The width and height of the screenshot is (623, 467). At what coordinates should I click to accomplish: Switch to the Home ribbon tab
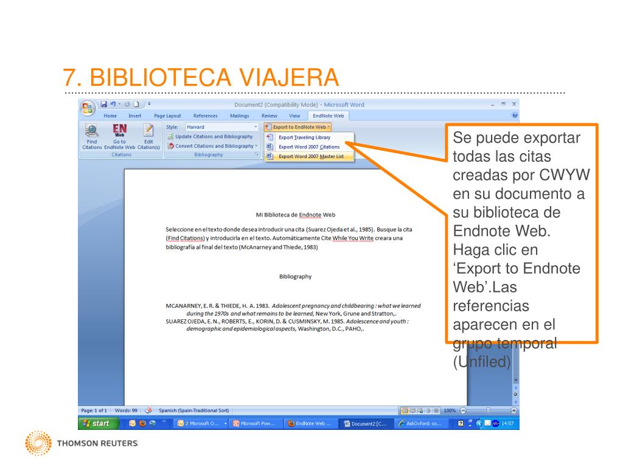click(x=110, y=116)
